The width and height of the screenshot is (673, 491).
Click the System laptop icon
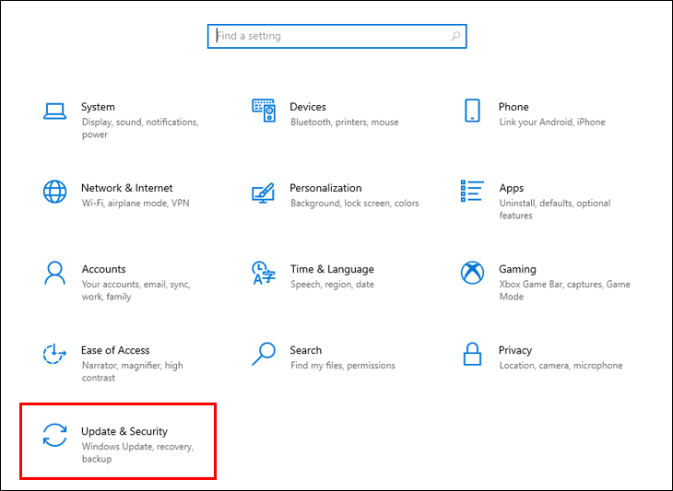tap(55, 111)
